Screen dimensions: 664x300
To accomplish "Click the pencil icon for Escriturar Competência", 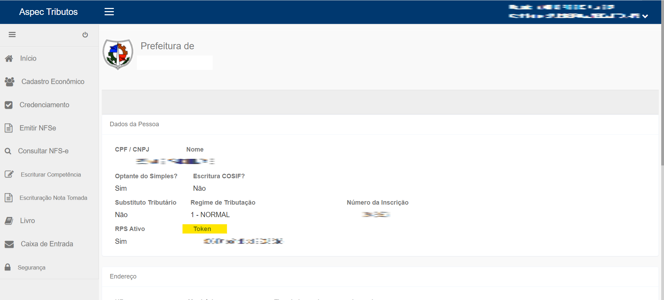I will click(x=9, y=174).
